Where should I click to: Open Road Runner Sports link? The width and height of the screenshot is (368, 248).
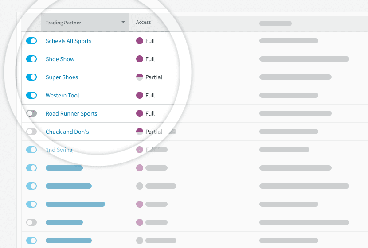click(71, 114)
